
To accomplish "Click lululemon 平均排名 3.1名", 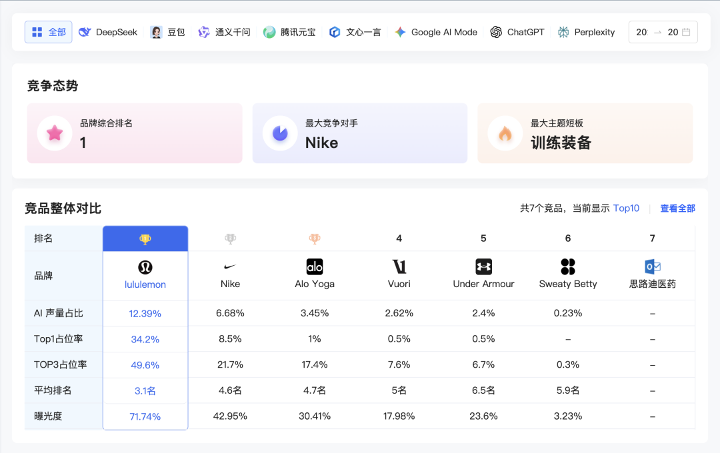I will pyautogui.click(x=145, y=390).
